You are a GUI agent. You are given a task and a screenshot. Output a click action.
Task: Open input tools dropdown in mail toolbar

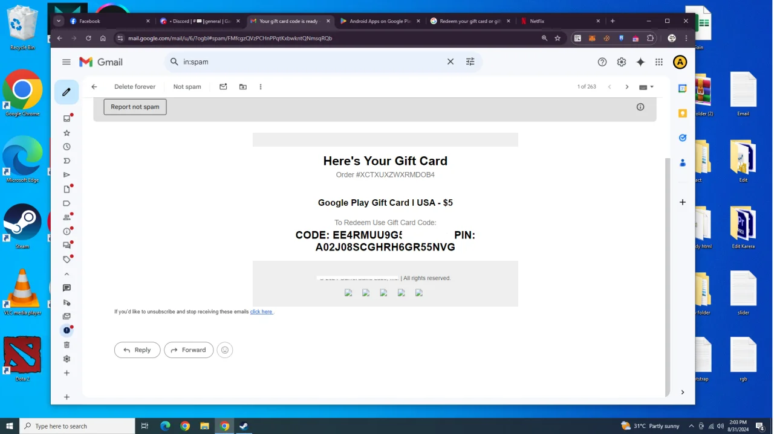click(646, 87)
